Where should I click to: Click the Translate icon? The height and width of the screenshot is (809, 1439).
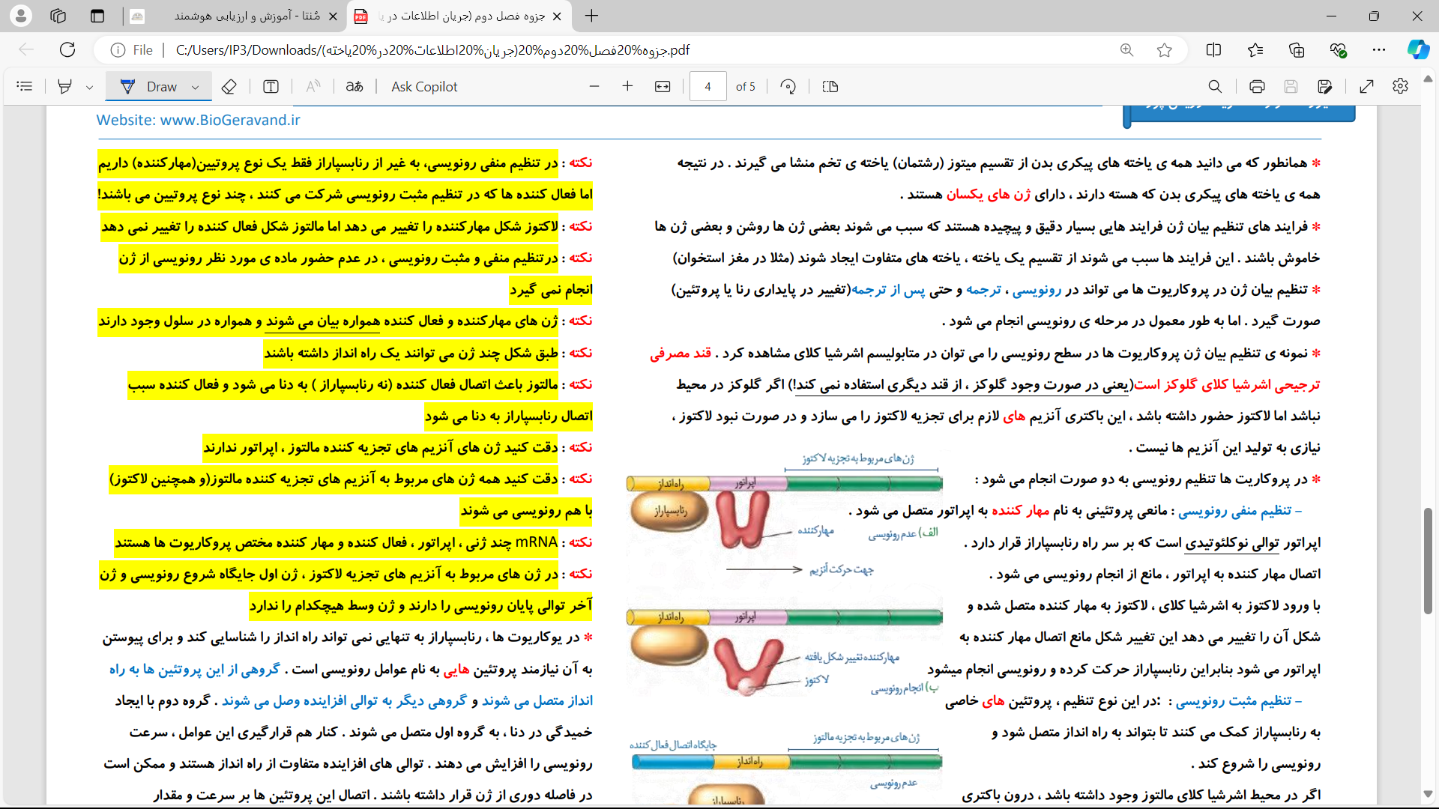pyautogui.click(x=355, y=86)
